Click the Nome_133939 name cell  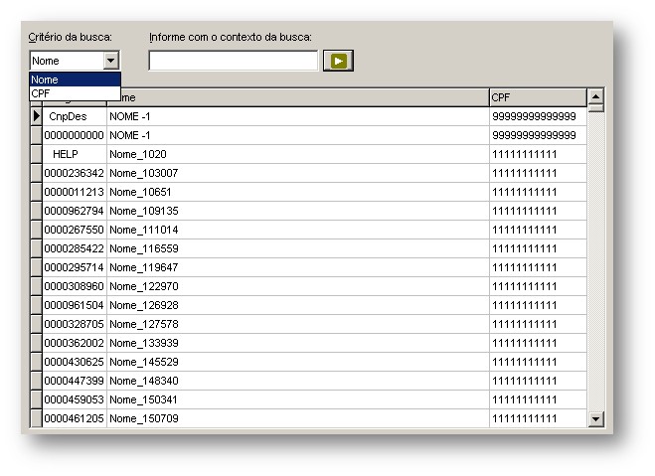[298, 343]
